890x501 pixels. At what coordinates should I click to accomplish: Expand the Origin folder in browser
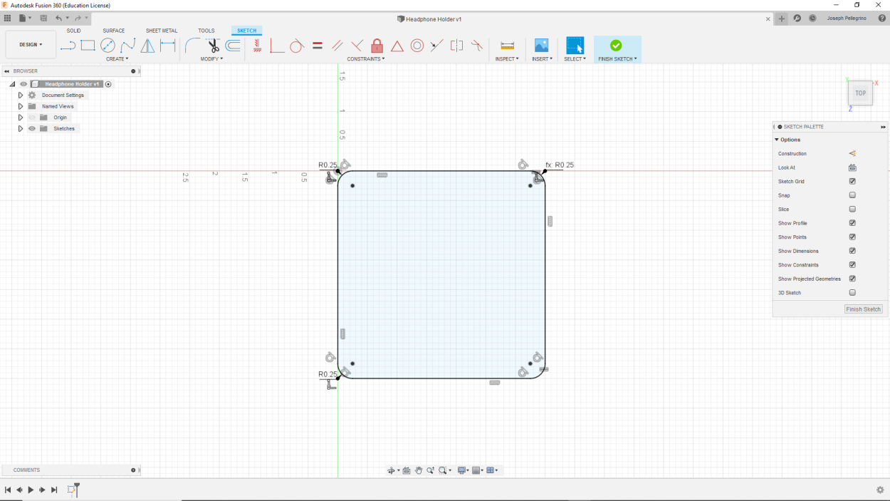click(x=21, y=117)
